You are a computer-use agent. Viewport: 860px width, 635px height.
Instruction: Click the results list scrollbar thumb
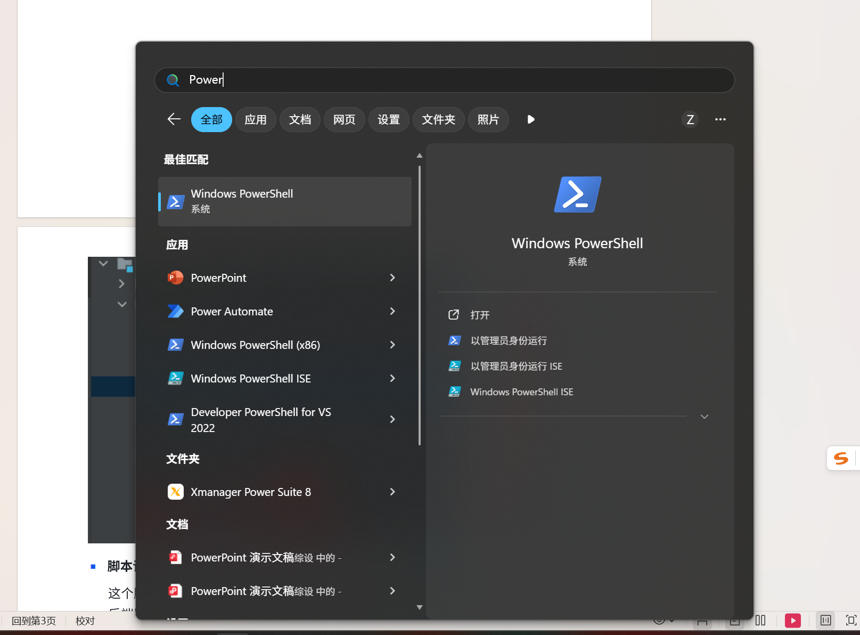(x=420, y=305)
